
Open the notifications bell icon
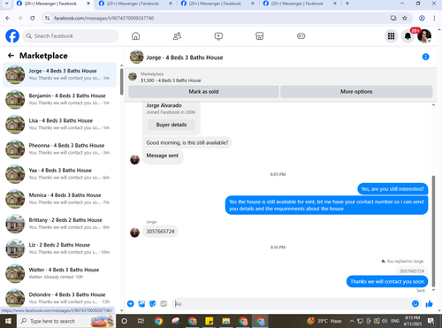coord(408,36)
